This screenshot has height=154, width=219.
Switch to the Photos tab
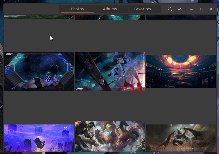77,9
